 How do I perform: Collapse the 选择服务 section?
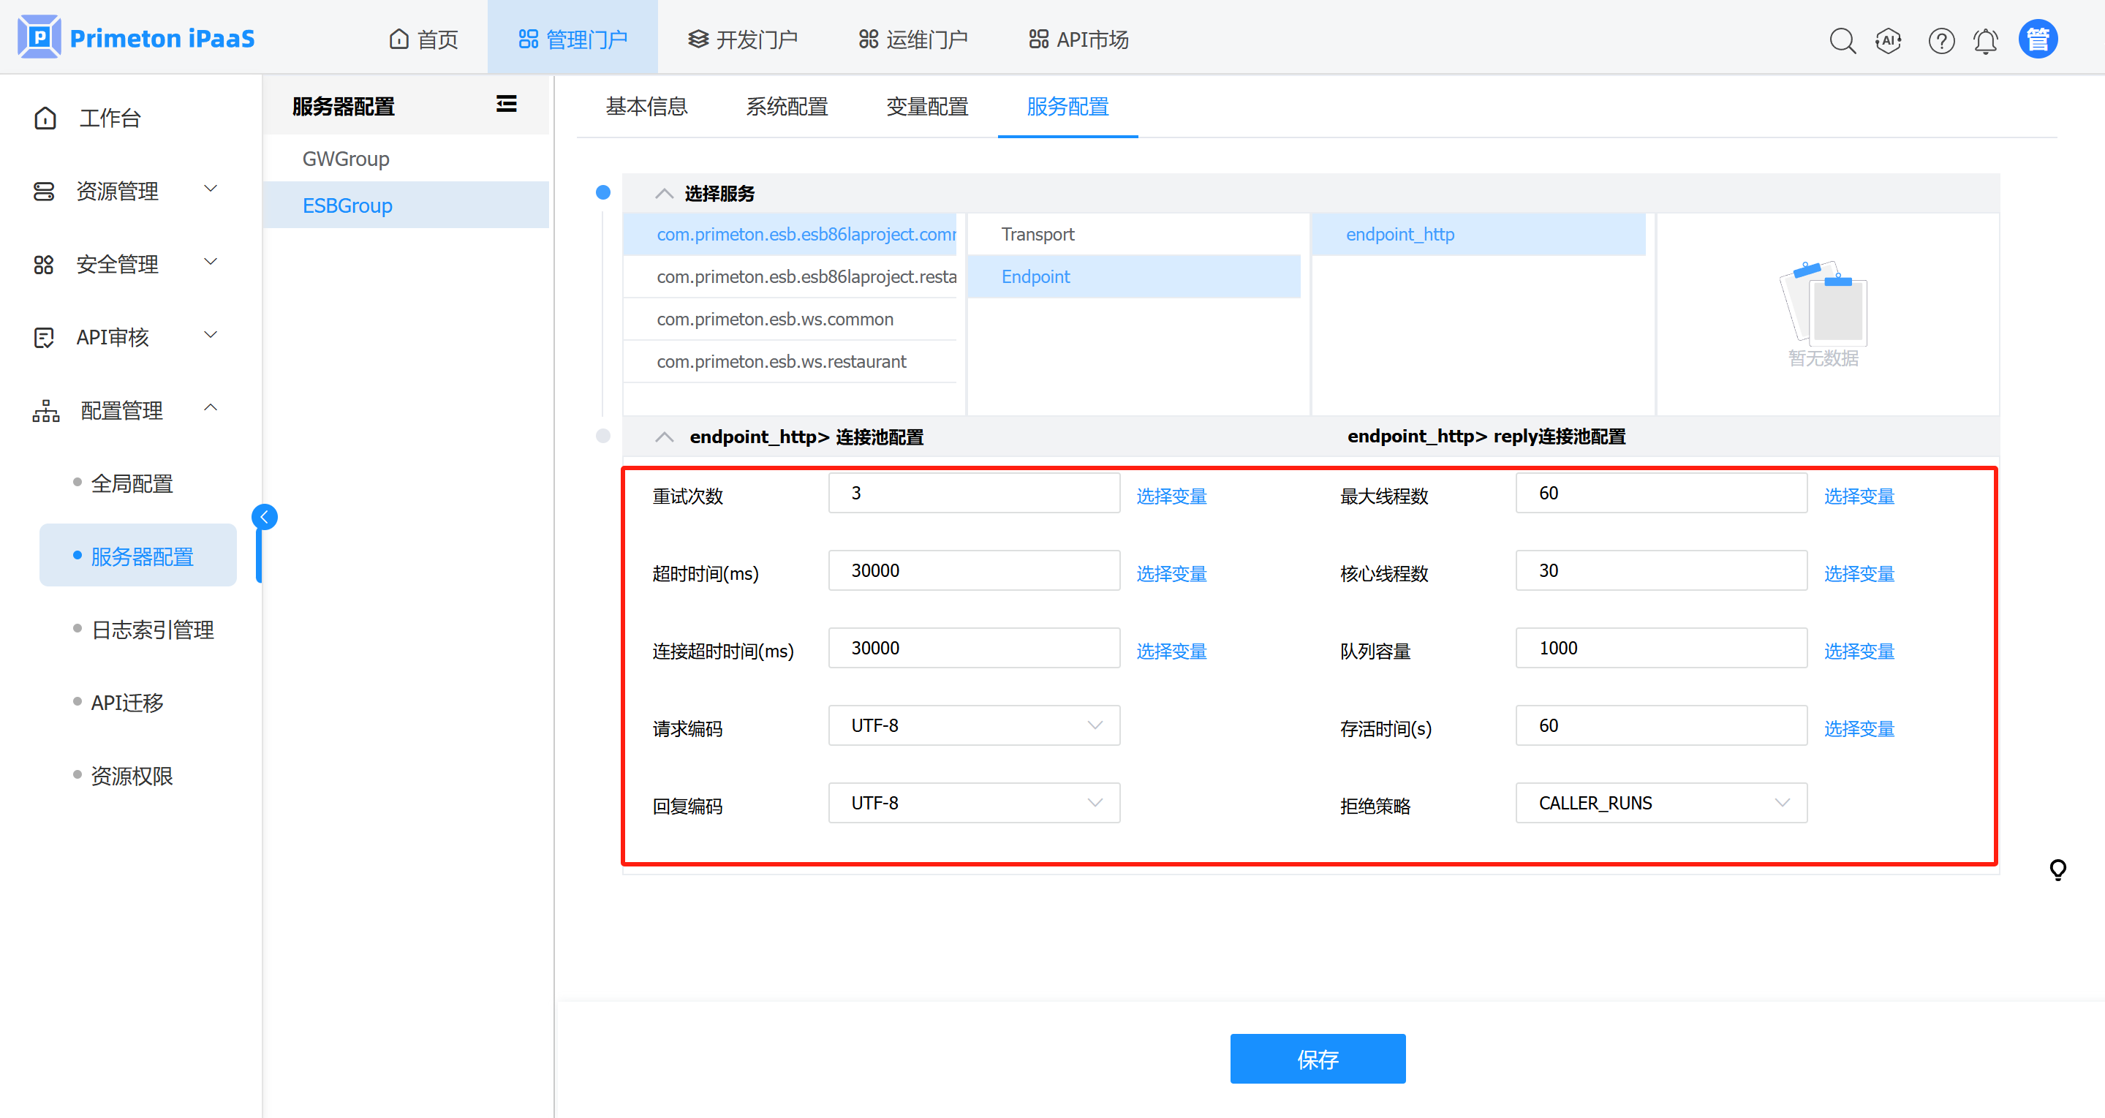tap(664, 194)
